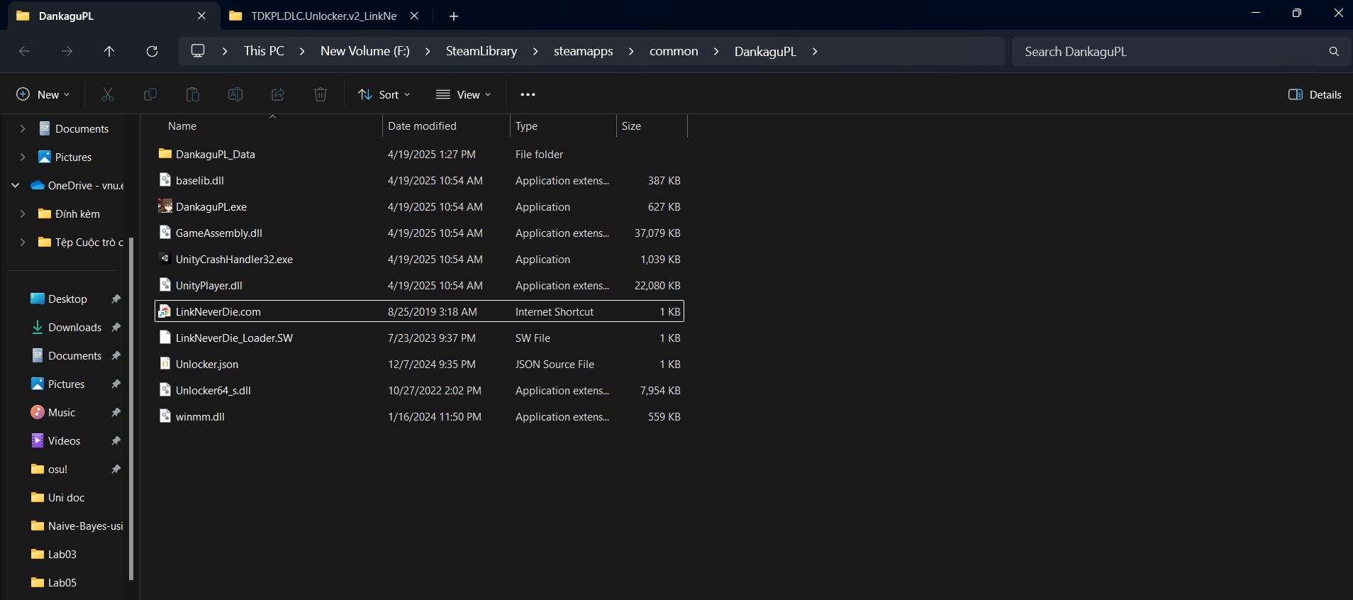1353x600 pixels.
Task: Navigate to SteamLibrary in the address bar
Action: click(481, 51)
